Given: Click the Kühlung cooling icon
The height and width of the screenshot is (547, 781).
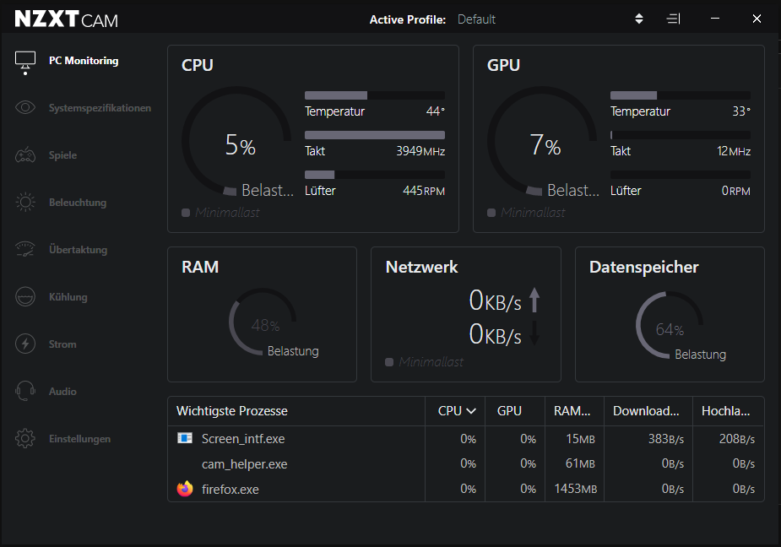Looking at the screenshot, I should [25, 297].
